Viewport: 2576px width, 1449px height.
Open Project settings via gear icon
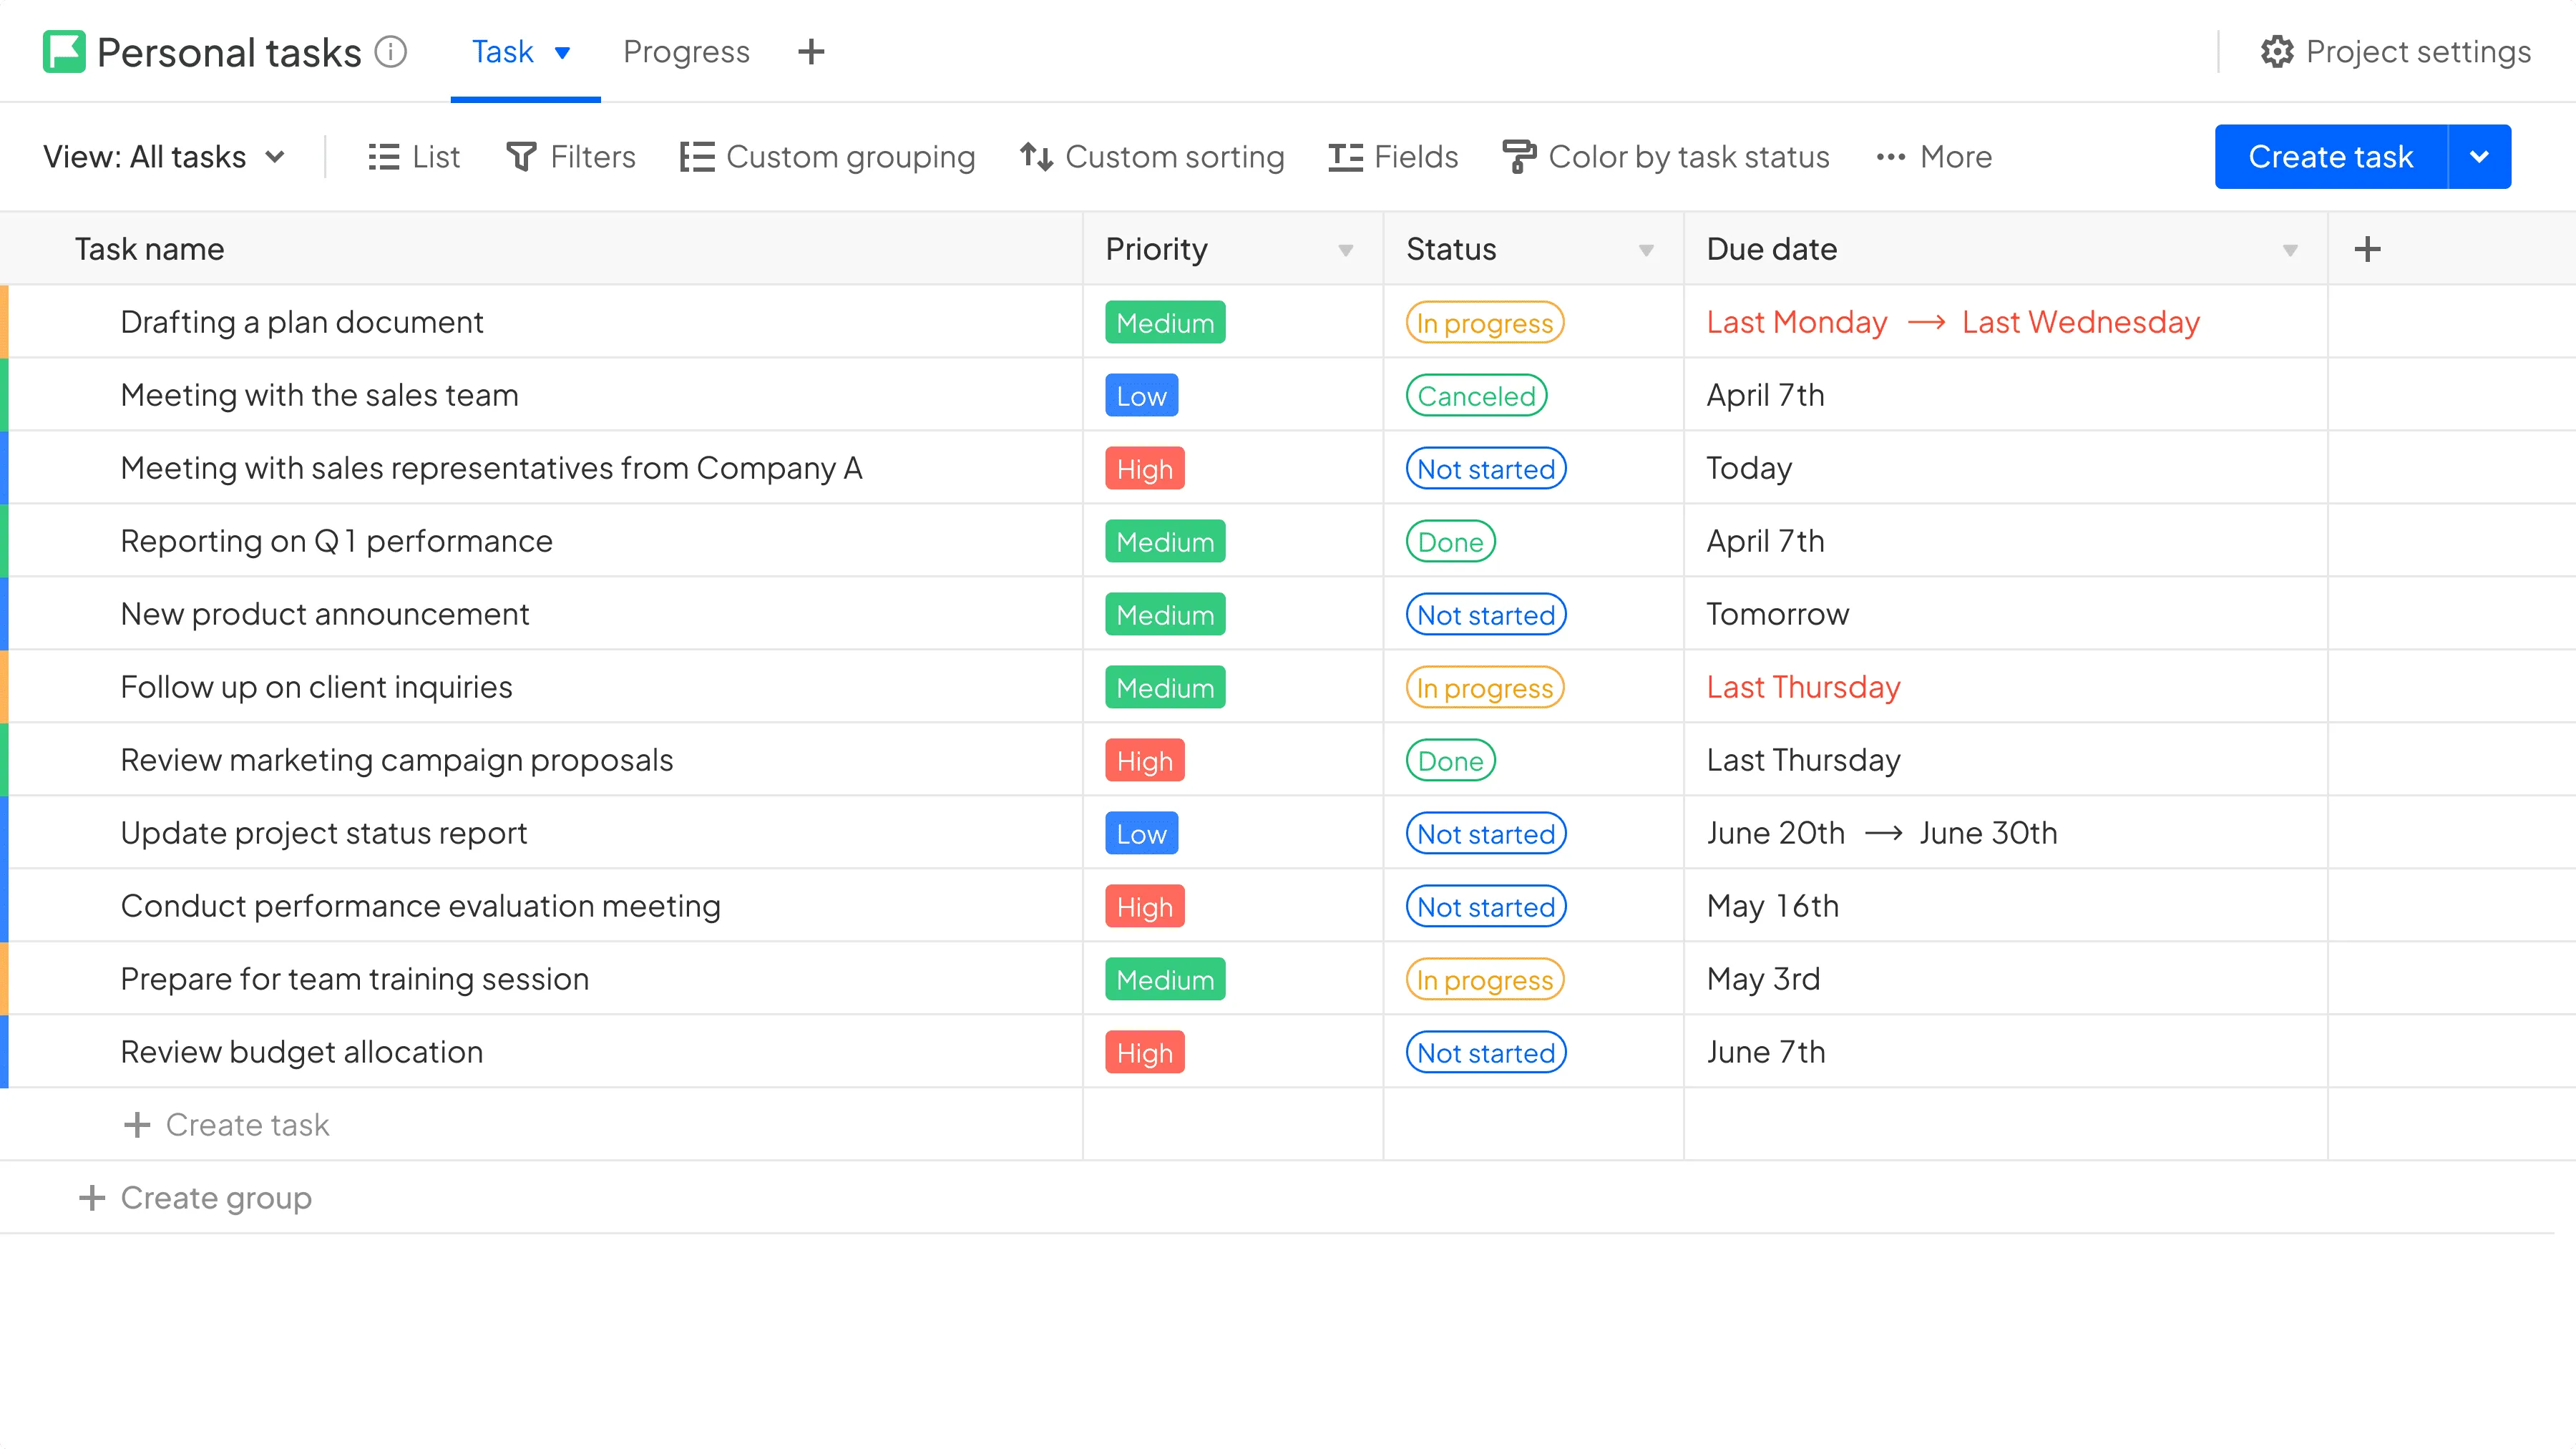[2277, 51]
